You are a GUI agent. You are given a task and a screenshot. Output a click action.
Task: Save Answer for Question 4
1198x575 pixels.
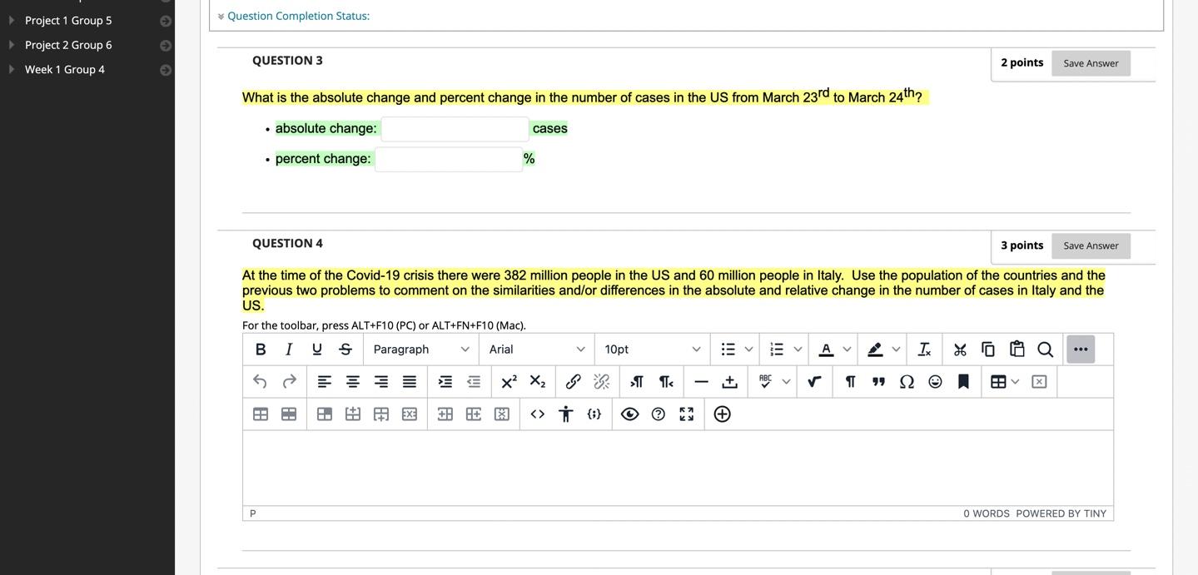1091,246
